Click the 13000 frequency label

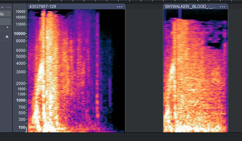[x=21, y=24]
